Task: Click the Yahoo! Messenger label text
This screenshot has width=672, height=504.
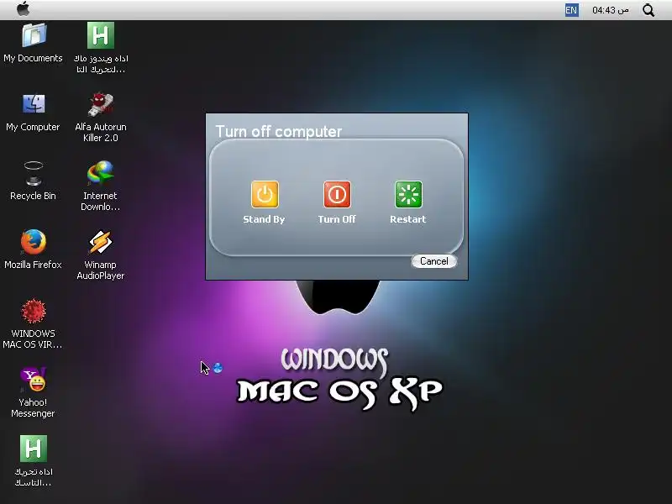Action: coord(33,408)
